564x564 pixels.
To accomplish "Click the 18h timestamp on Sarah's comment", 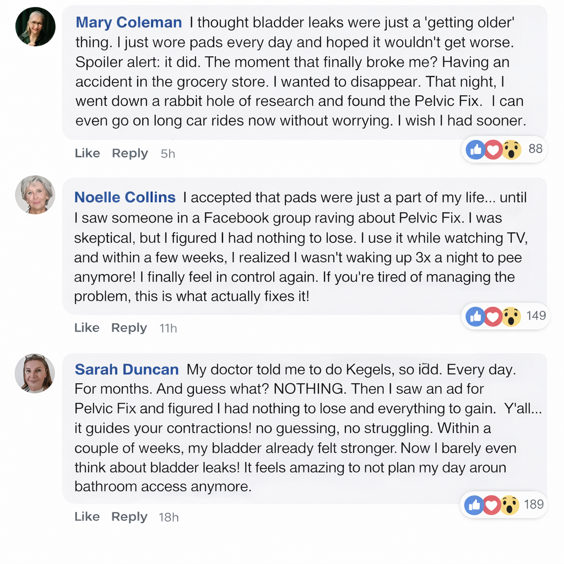I will coord(169,517).
